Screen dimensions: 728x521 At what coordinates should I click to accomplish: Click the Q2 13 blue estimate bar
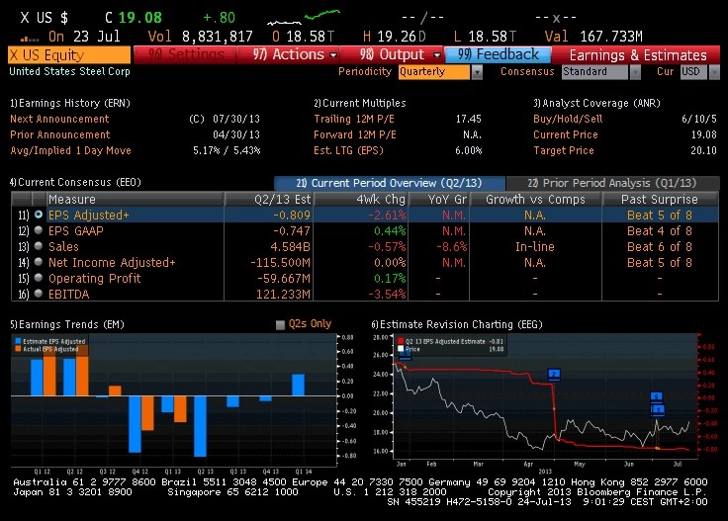click(x=200, y=426)
